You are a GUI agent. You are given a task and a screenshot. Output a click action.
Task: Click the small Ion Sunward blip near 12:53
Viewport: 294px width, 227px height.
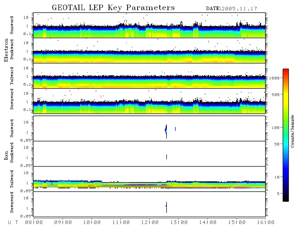coord(175,129)
